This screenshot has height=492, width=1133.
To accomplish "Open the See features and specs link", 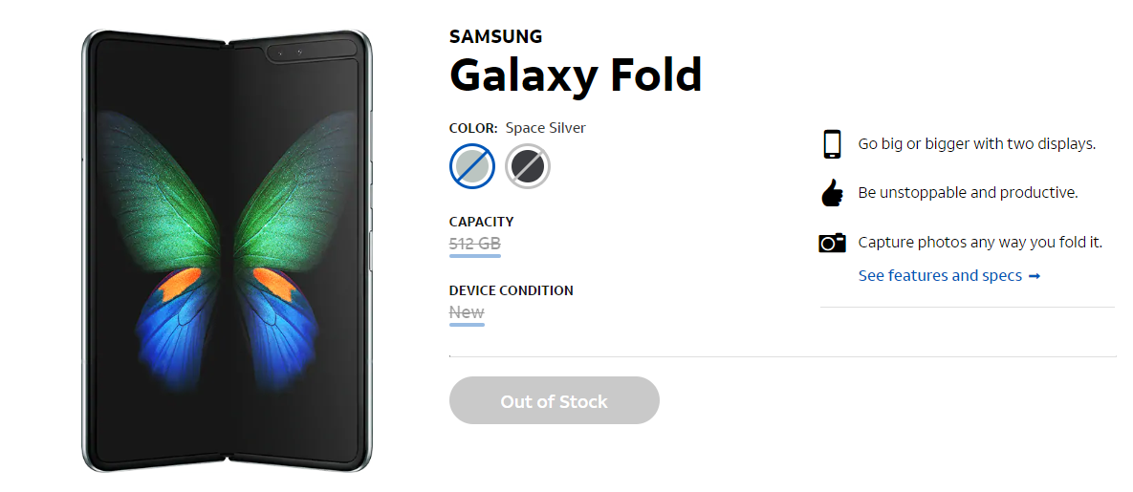I will point(939,276).
